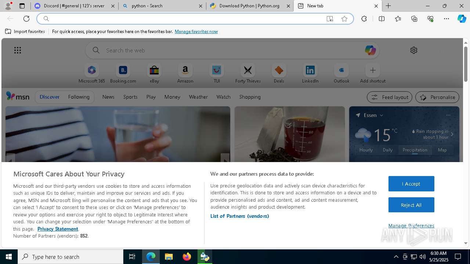Open the eBay shortcut

tap(154, 74)
